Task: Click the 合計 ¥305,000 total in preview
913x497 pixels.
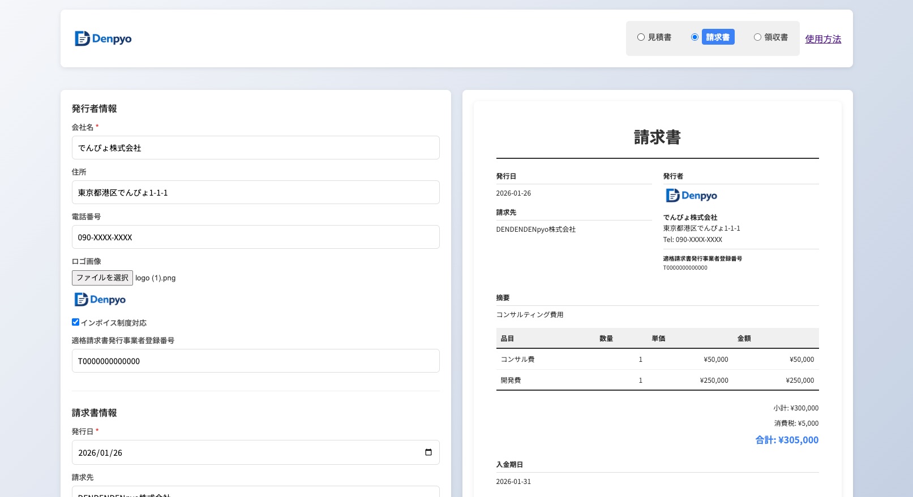Action: click(x=787, y=440)
